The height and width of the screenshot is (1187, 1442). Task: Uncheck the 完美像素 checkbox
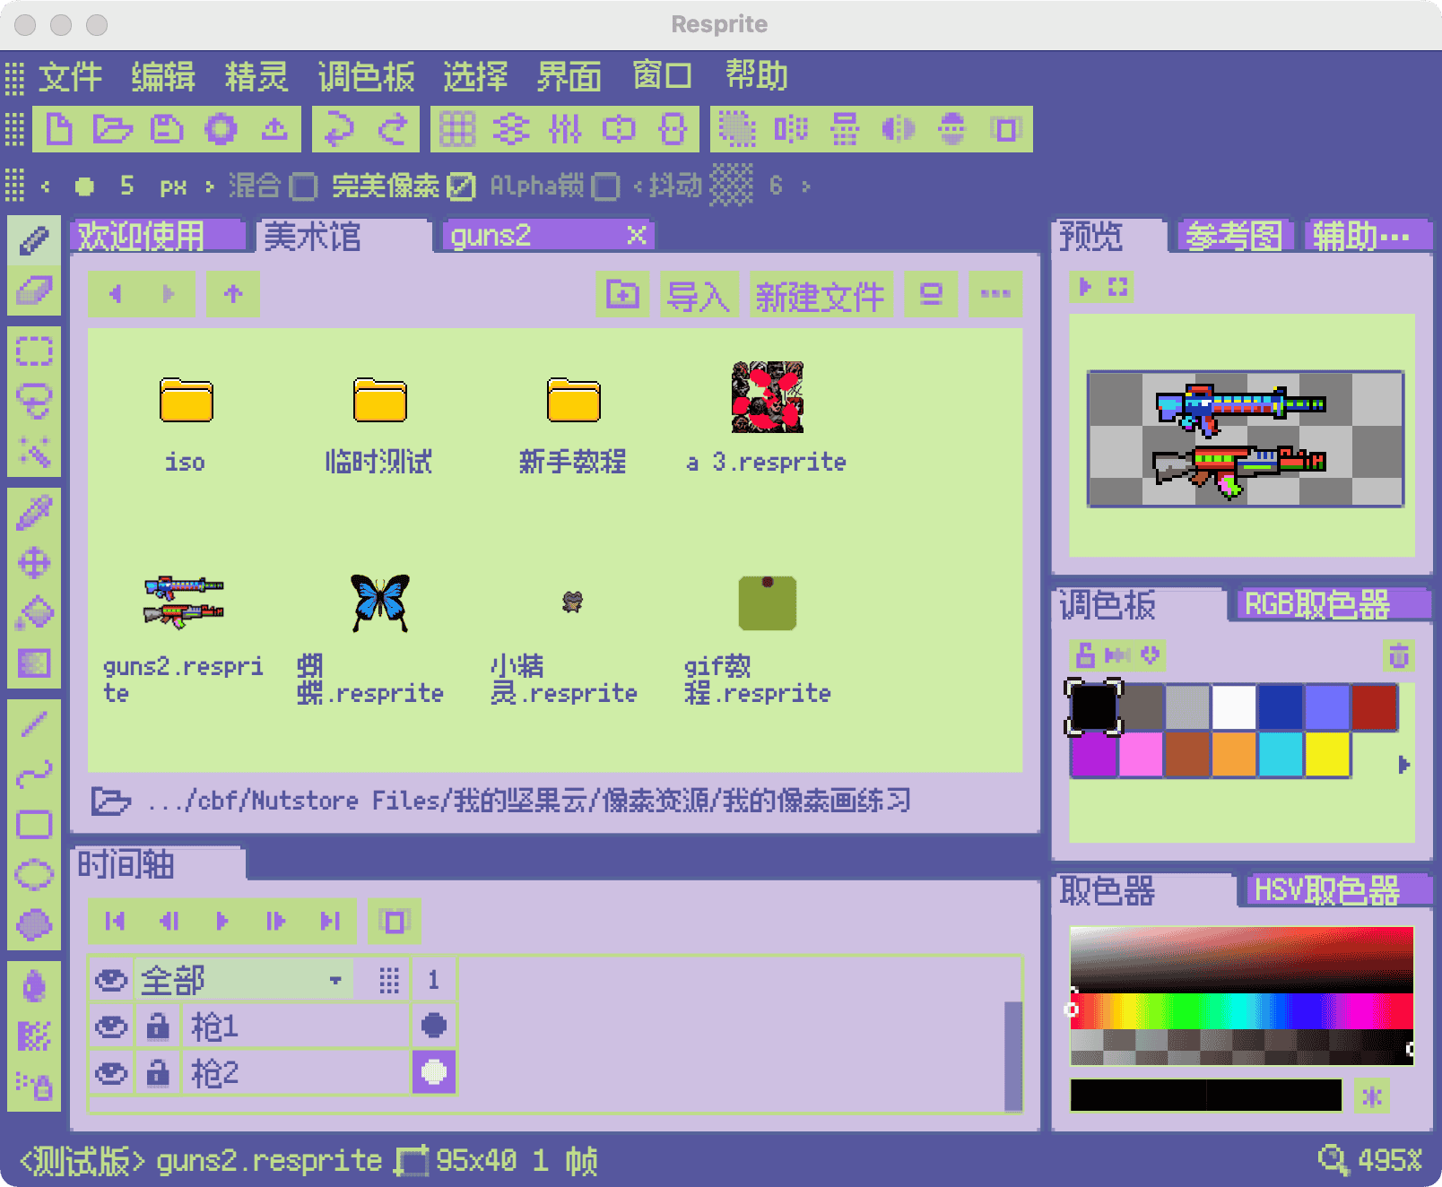460,186
